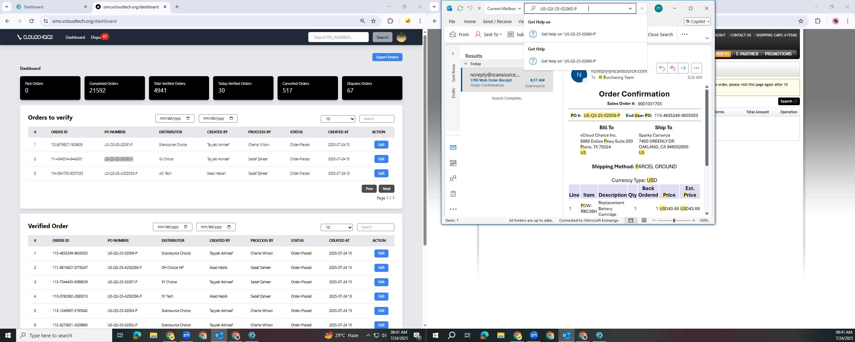
Task: Switch to Reading view in status bar
Action: tap(644, 220)
